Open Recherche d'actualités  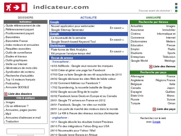20,76
